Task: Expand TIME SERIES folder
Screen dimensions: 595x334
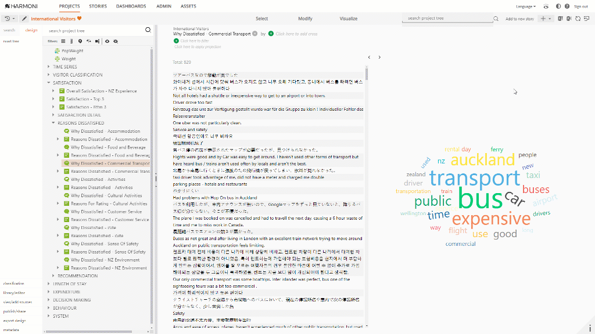Action: coord(49,67)
